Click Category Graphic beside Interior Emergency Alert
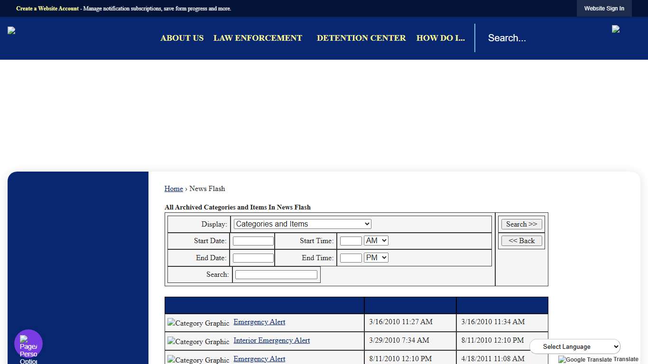The height and width of the screenshot is (364, 648). point(198,342)
